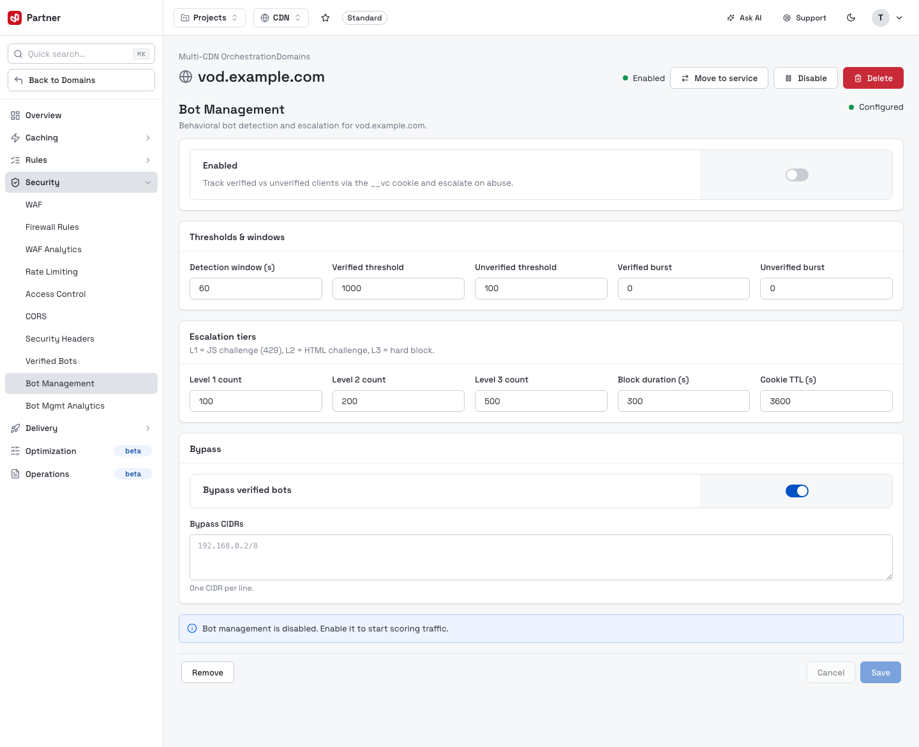Click the back arrow icon in Back to Domains
The height and width of the screenshot is (747, 919).
[x=19, y=80]
